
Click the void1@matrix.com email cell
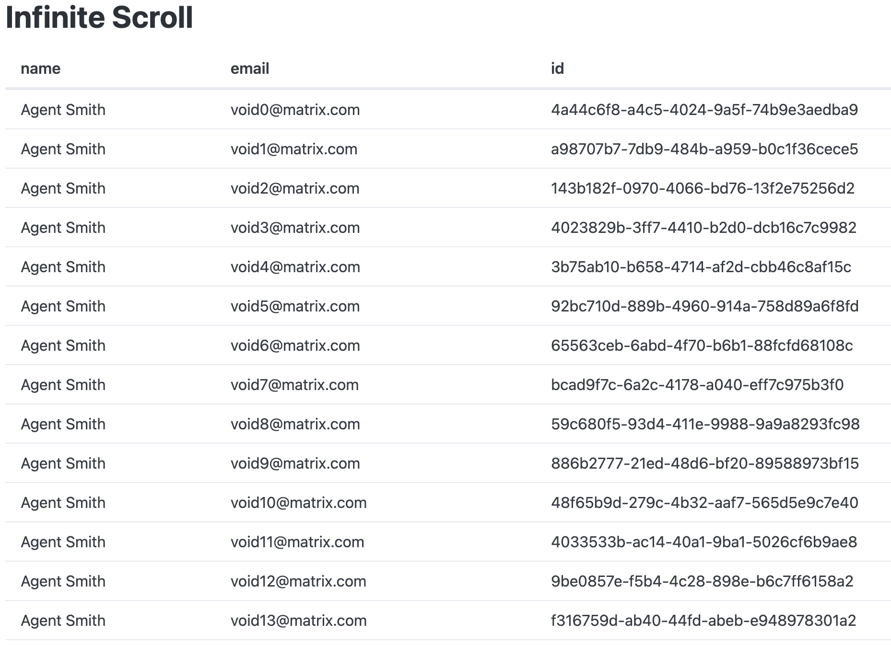click(x=294, y=149)
